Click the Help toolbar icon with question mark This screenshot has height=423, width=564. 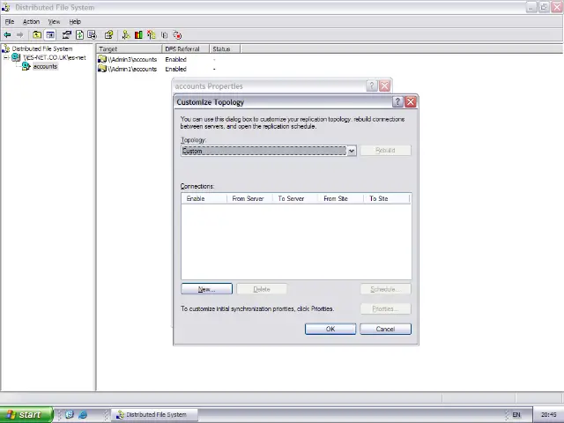click(108, 35)
